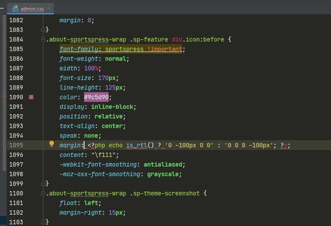Click the PHP closing tag on line 1095

click(x=284, y=145)
